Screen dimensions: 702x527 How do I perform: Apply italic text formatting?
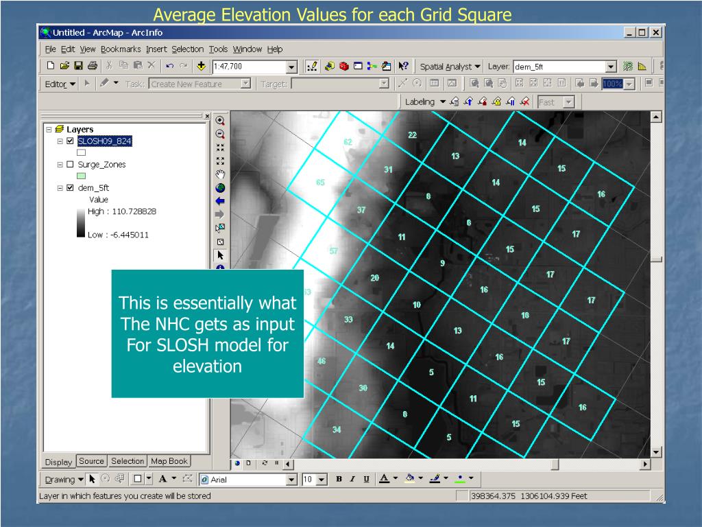pos(352,479)
